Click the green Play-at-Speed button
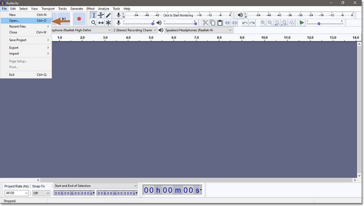Screen dimensions: 364x206 coord(302,23)
